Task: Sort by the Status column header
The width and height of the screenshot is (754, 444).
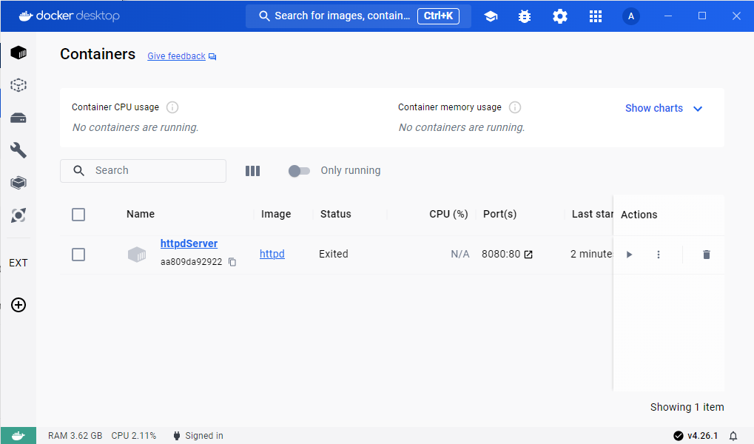Action: [336, 214]
